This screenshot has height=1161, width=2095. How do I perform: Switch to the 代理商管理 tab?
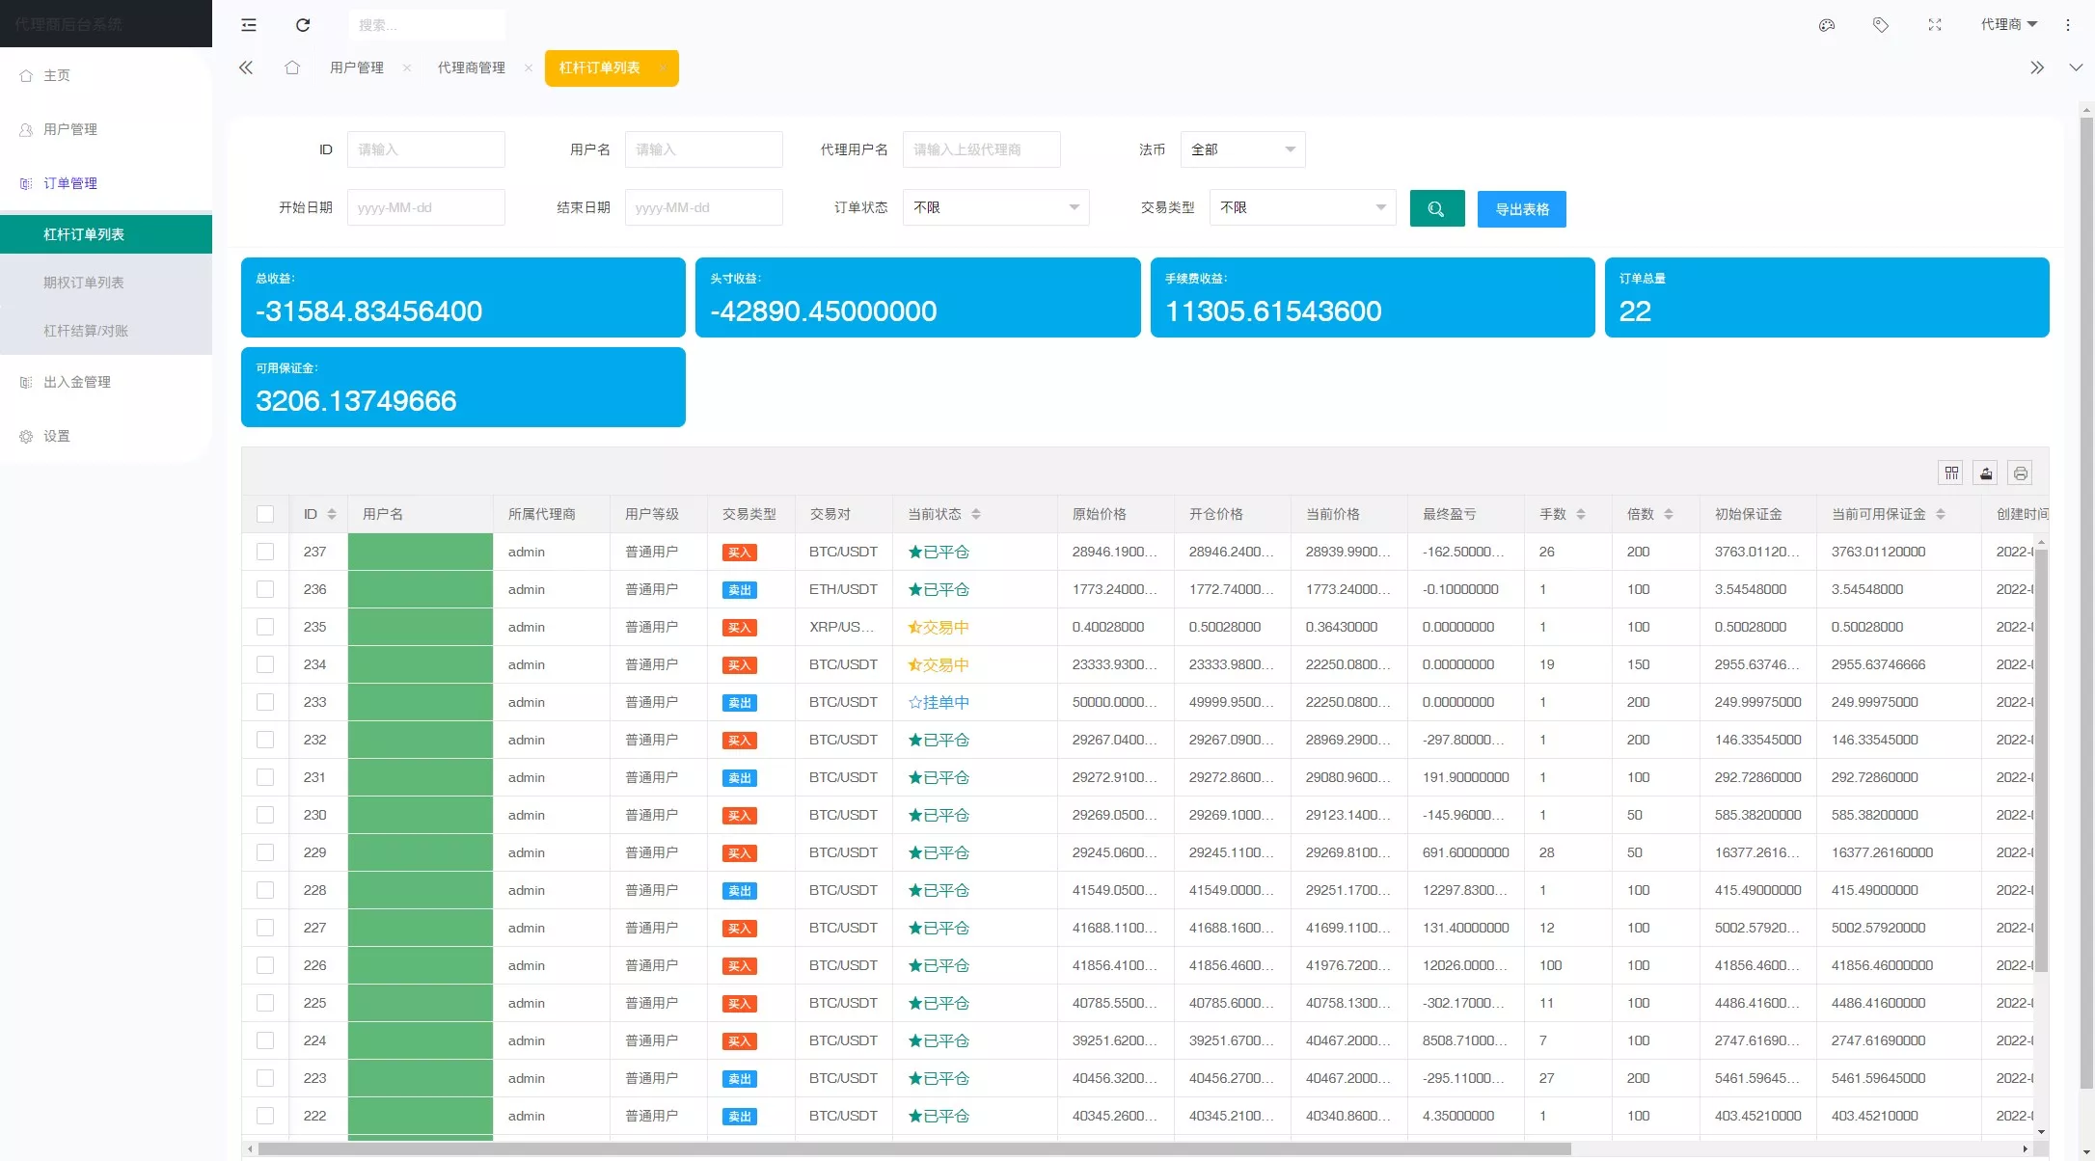tap(471, 67)
